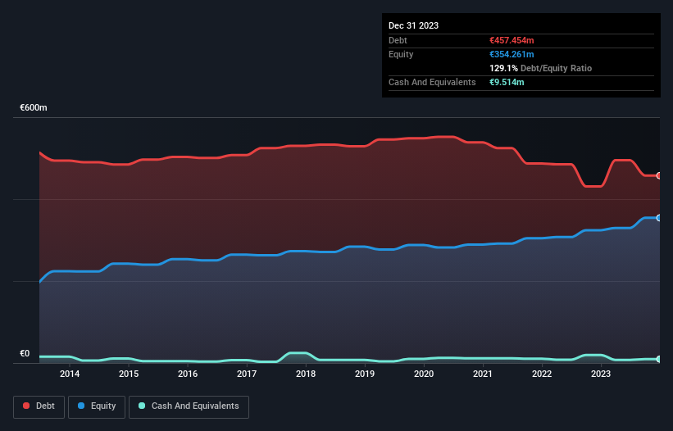Image resolution: width=673 pixels, height=431 pixels.
Task: Click the Equity row label in tooltip
Action: [x=401, y=54]
